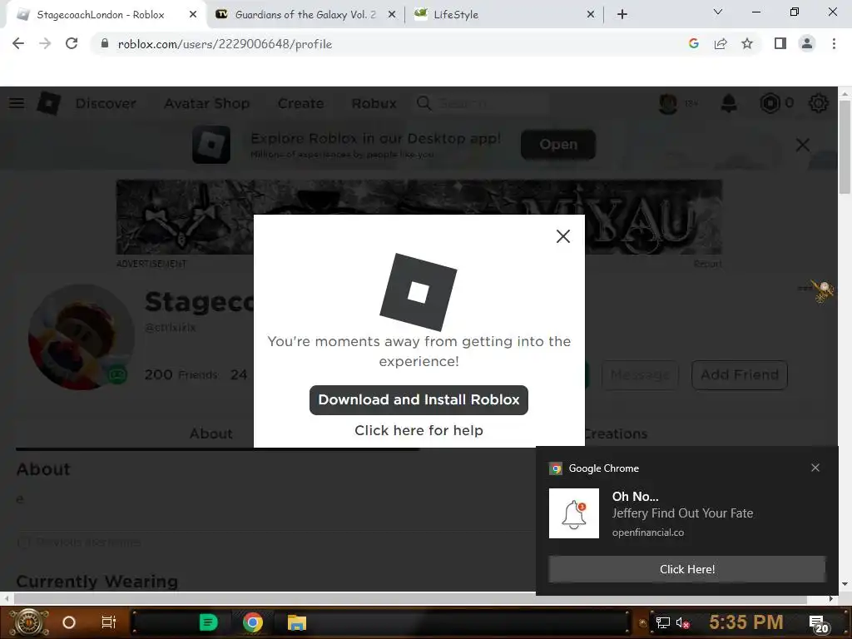This screenshot has height=639, width=852.
Task: Click the Google icon in address bar
Action: [693, 44]
